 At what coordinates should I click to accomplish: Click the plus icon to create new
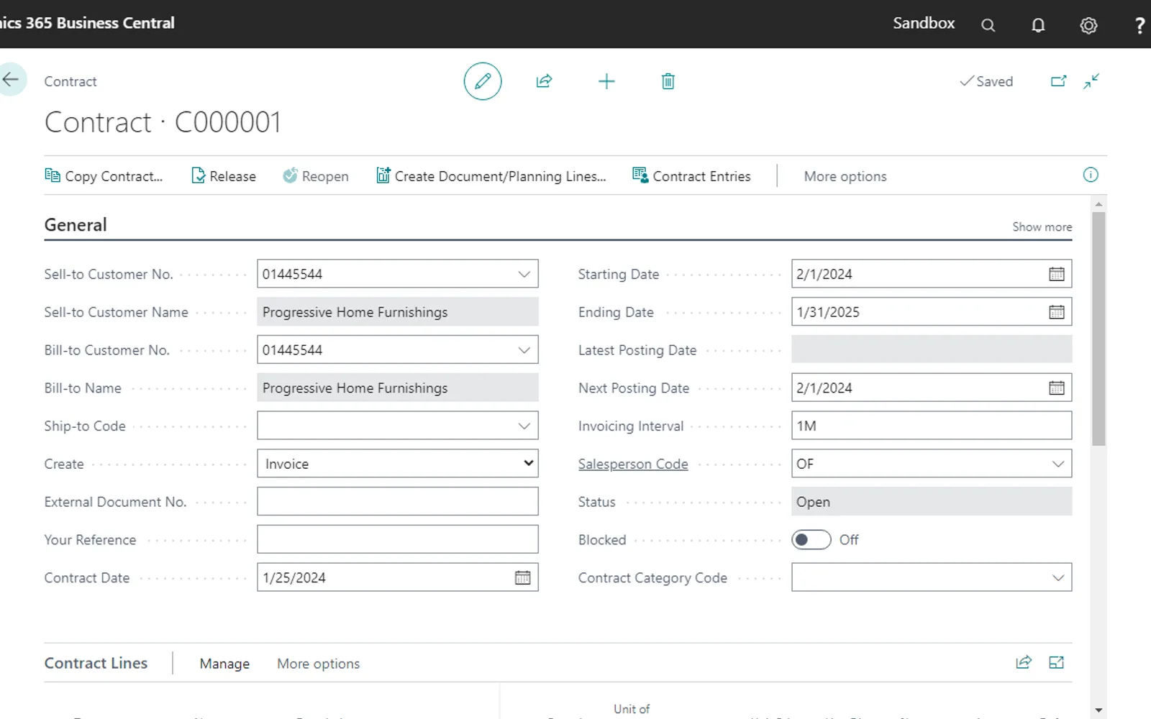click(606, 81)
